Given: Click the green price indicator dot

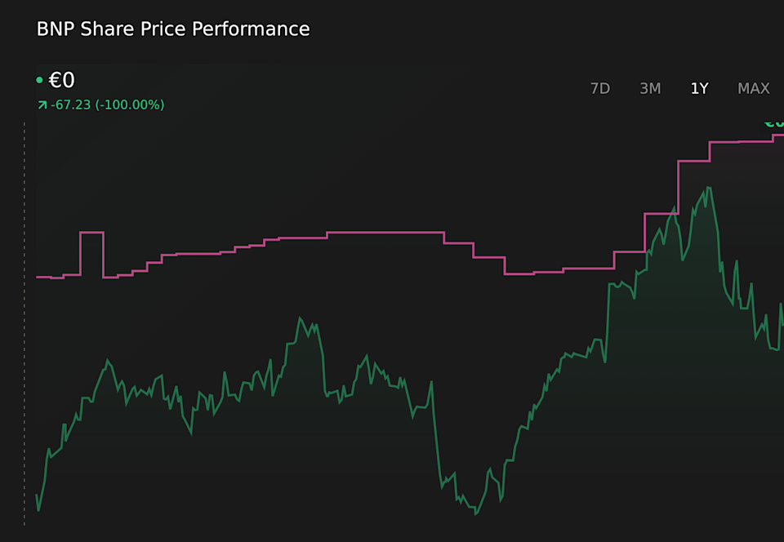Looking at the screenshot, I should tap(39, 80).
